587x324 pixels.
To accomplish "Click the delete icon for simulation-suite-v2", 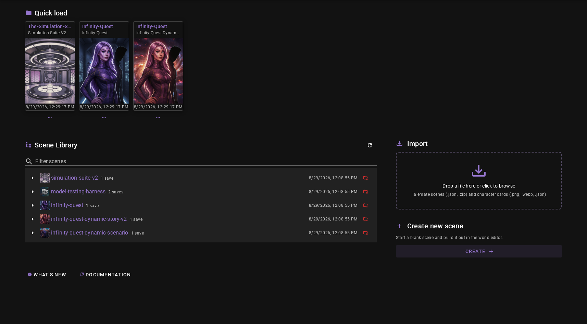I will tap(365, 178).
